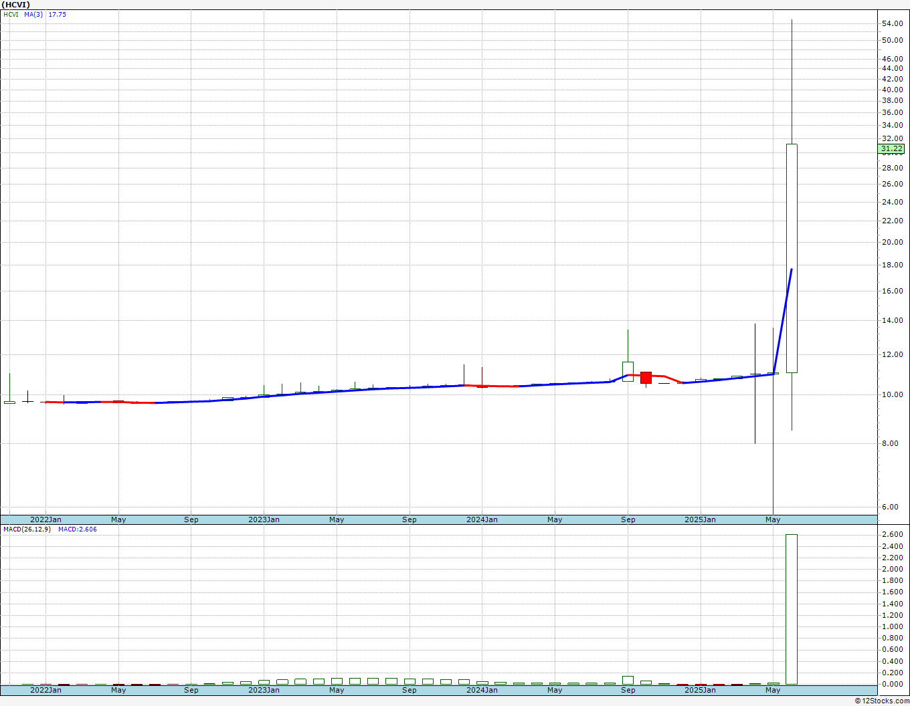Click the 54.00 price axis label

[892, 23]
